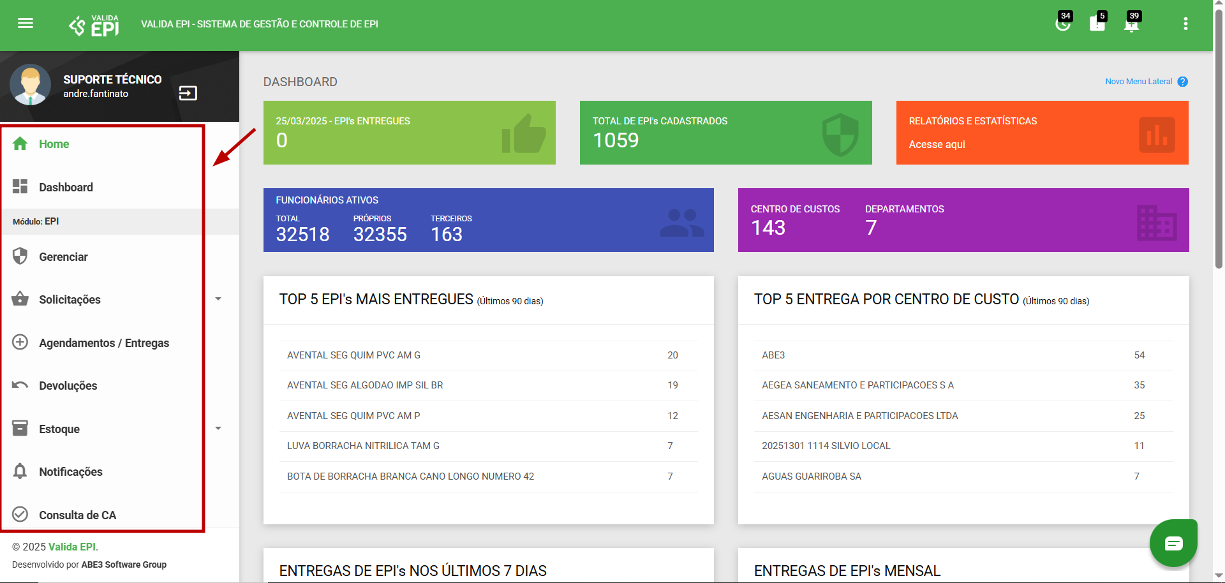This screenshot has width=1225, height=583.
Task: Click the AESAN ENGENHARIA E PARTICIPACOES LTDA row
Action: coord(963,416)
